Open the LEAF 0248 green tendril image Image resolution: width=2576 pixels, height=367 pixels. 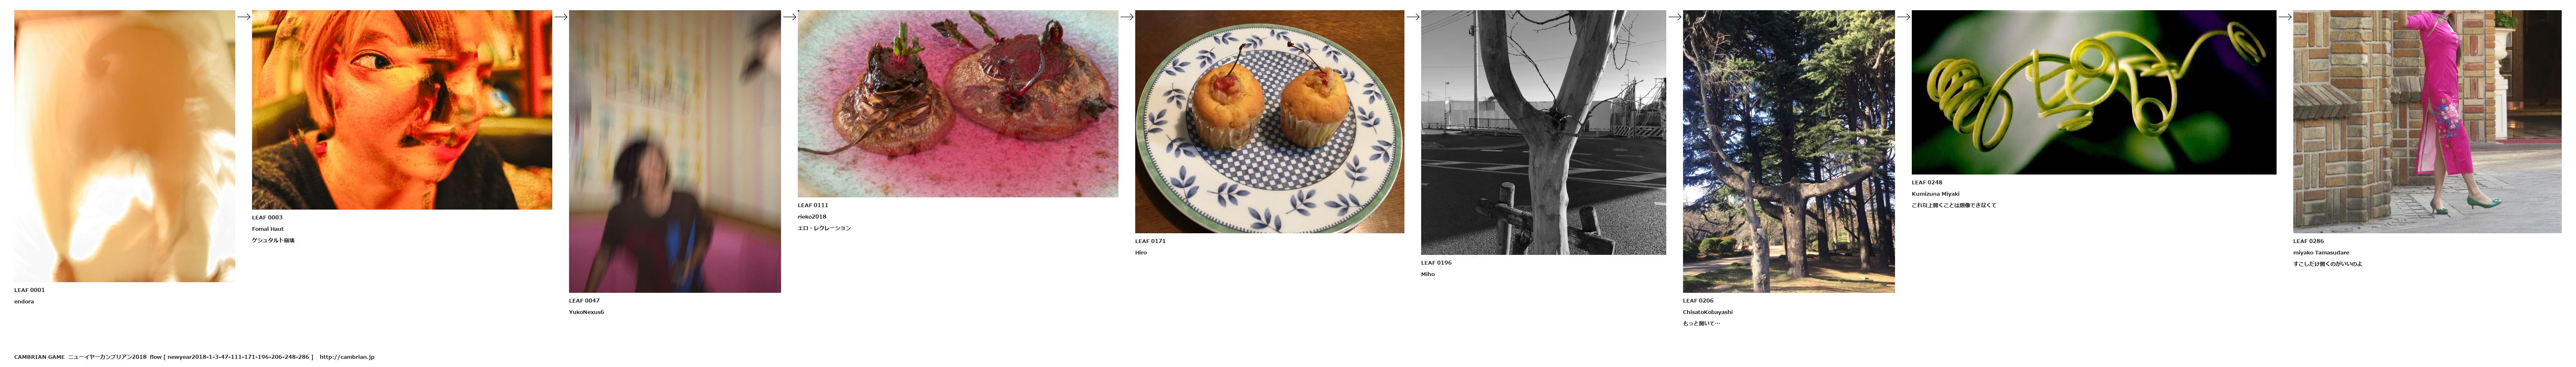pos(2094,93)
